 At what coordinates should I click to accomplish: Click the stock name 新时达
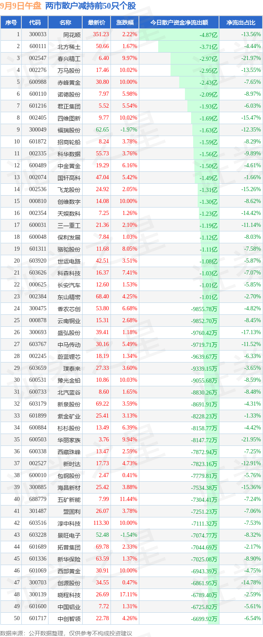72,463
